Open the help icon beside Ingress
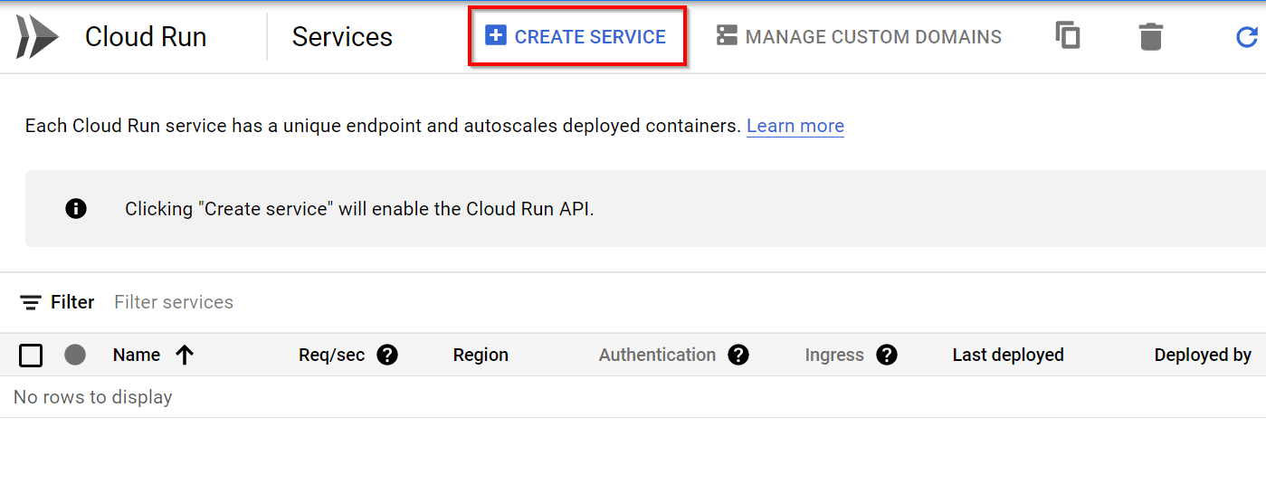Viewport: 1266px width, 484px height. pyautogui.click(x=887, y=355)
